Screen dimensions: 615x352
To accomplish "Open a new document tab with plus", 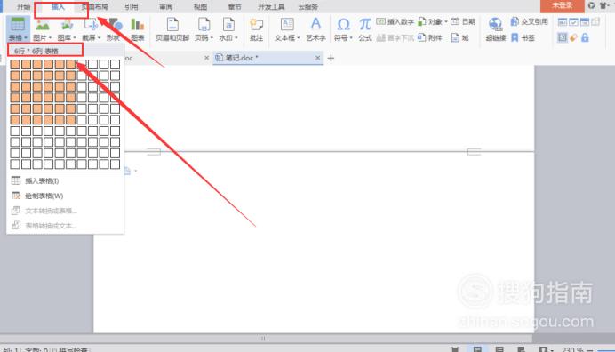I will pyautogui.click(x=331, y=58).
